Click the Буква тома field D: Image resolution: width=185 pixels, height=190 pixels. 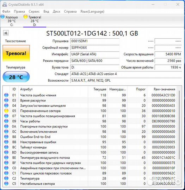[x=95, y=67]
